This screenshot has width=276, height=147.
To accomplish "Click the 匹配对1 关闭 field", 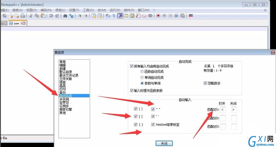I will (234, 110).
